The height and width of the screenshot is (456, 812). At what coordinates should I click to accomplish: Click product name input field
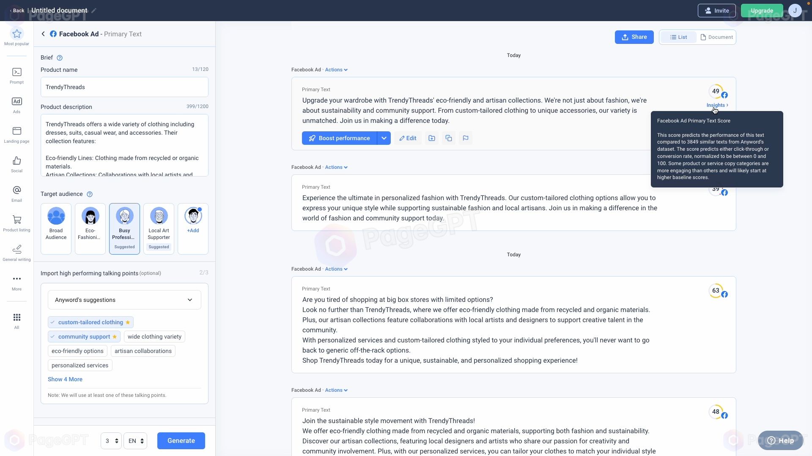pos(124,86)
